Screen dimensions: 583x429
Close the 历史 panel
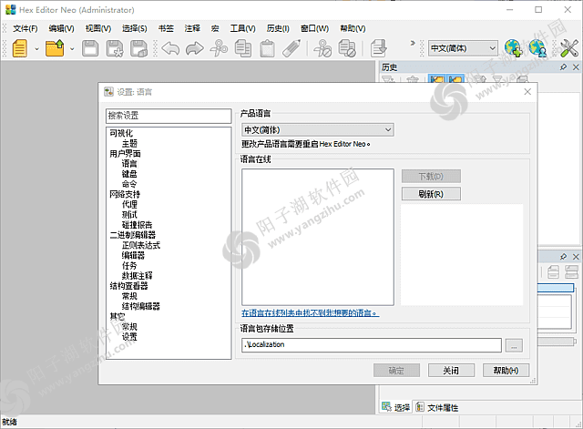(576, 66)
